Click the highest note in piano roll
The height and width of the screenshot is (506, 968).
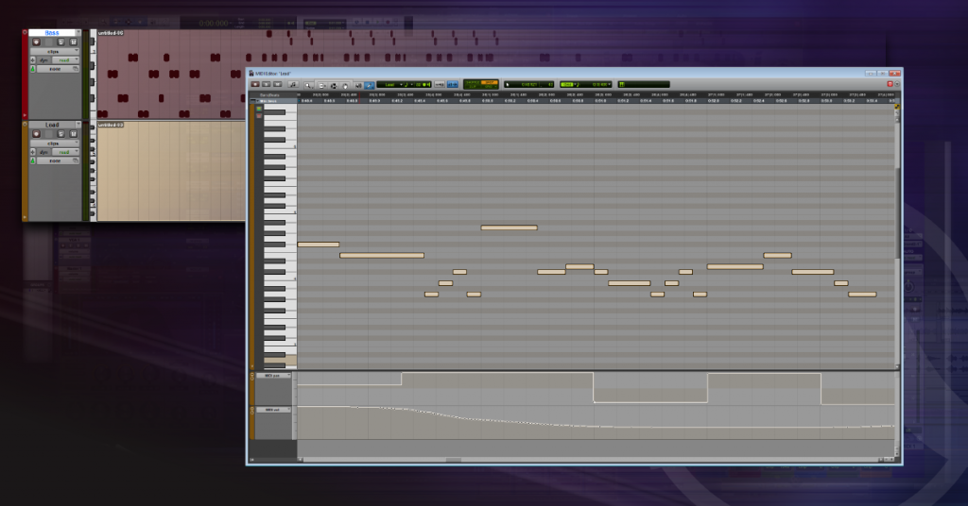(509, 228)
